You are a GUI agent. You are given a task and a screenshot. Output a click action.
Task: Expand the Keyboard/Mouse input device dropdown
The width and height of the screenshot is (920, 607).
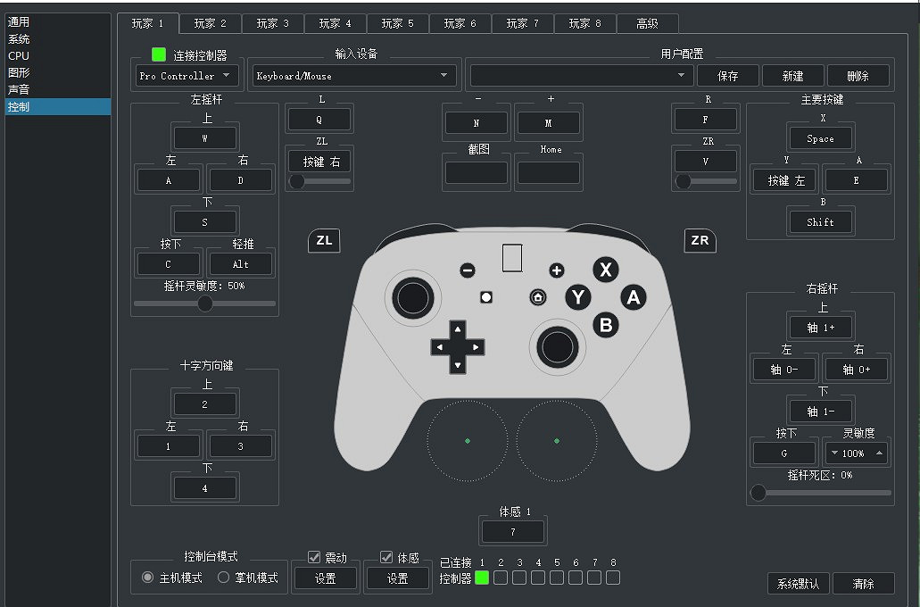pos(352,76)
